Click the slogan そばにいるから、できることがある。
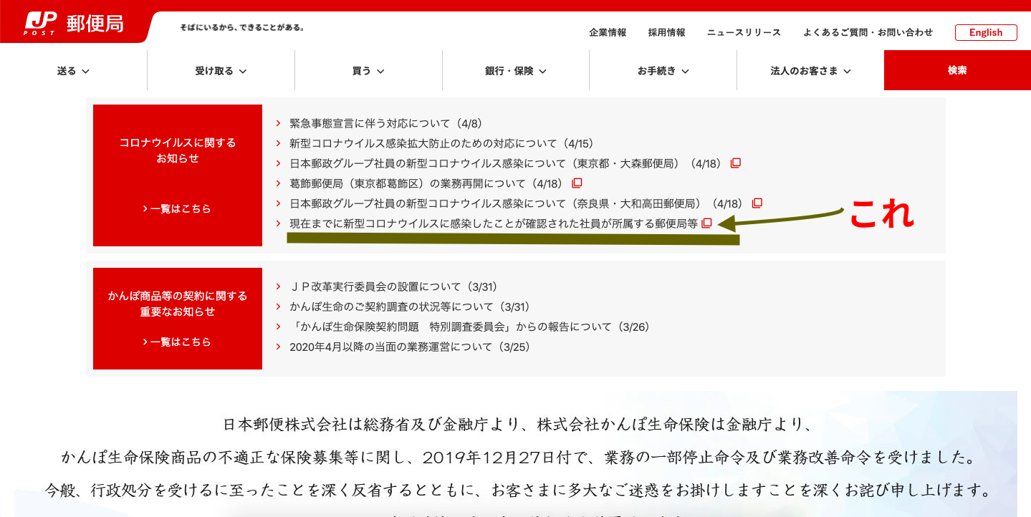The height and width of the screenshot is (517, 1031). pos(242,28)
